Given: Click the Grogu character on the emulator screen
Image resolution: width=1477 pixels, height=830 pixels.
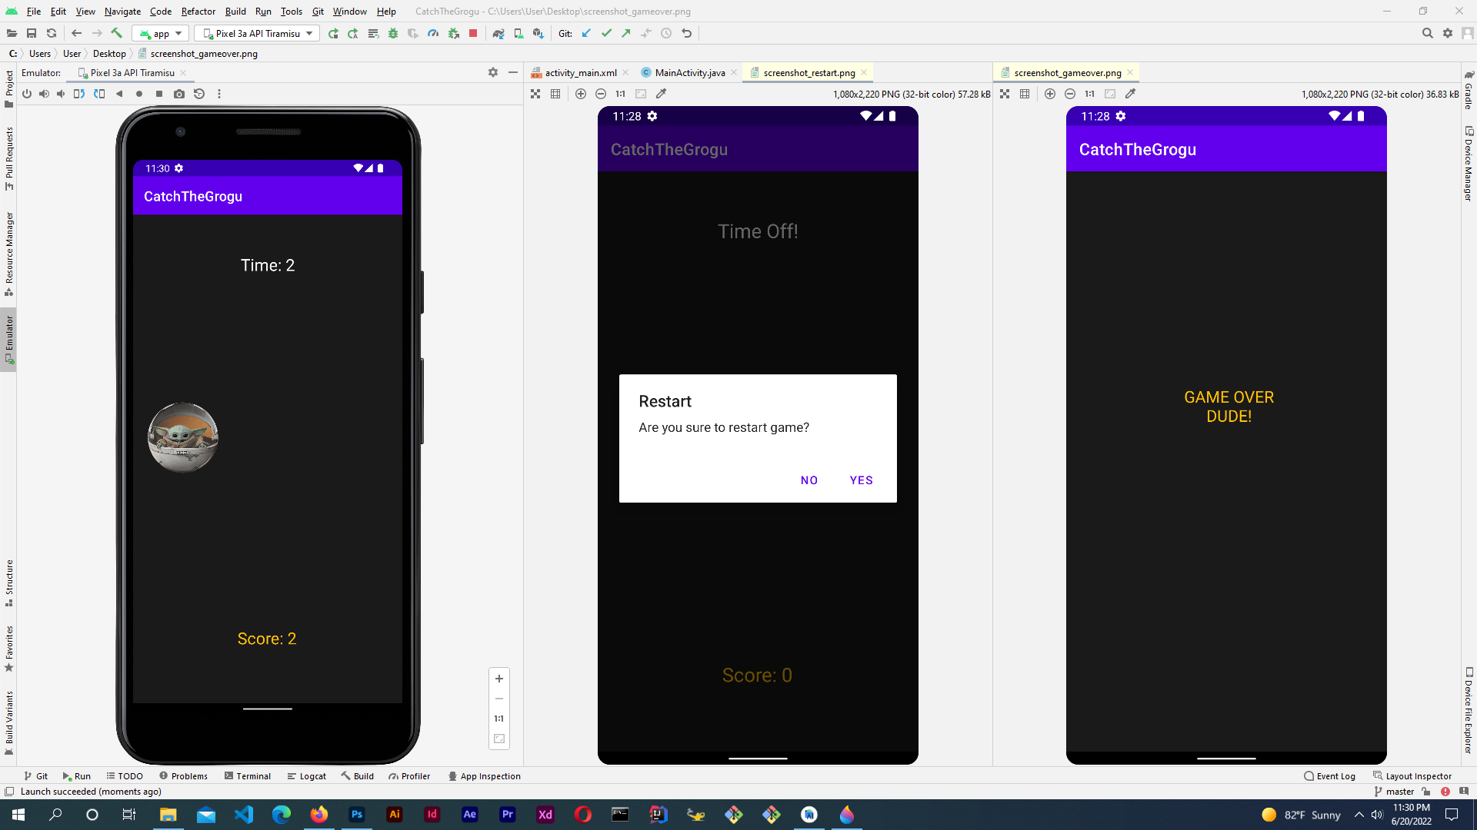Looking at the screenshot, I should (x=182, y=437).
